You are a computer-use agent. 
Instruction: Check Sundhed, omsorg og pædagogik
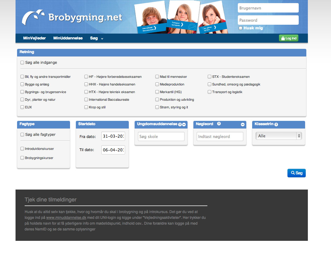click(x=210, y=84)
